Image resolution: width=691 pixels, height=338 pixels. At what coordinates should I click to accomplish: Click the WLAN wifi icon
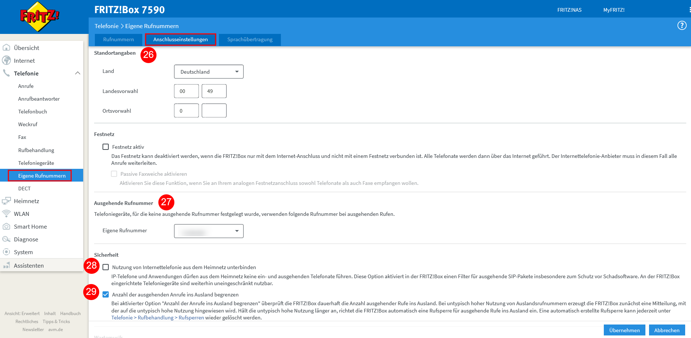6,213
